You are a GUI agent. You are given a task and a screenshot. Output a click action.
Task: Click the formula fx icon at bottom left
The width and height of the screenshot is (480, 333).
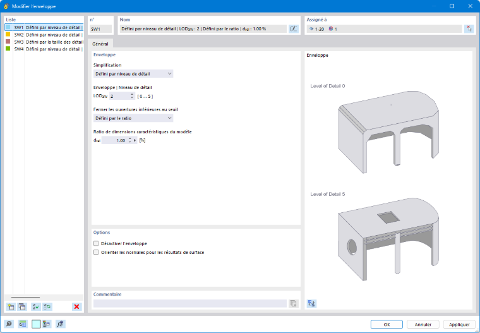pyautogui.click(x=60, y=324)
